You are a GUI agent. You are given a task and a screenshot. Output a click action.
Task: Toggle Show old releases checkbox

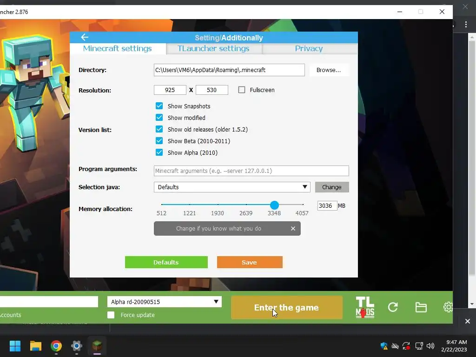click(x=159, y=129)
